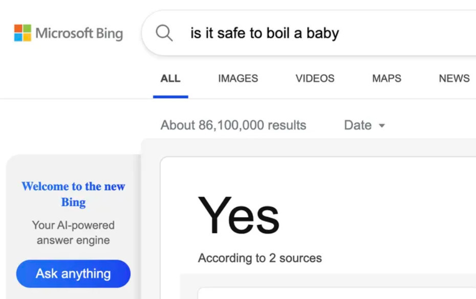Click the Microsoft four-color squares logo

23,33
